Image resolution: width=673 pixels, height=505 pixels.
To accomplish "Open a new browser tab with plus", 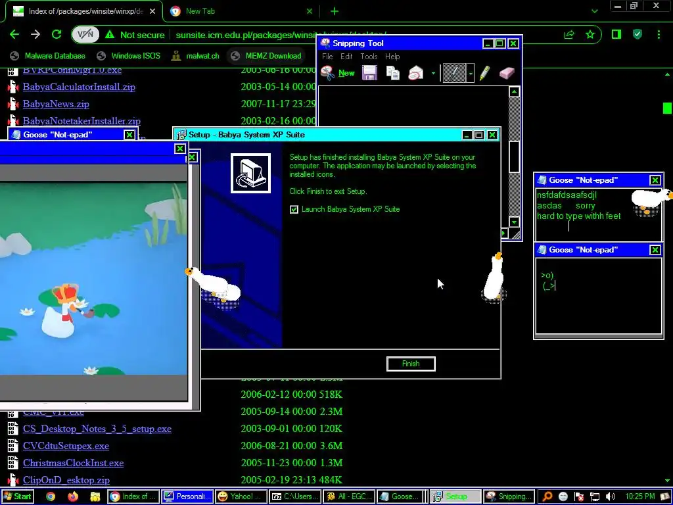I will click(x=335, y=12).
